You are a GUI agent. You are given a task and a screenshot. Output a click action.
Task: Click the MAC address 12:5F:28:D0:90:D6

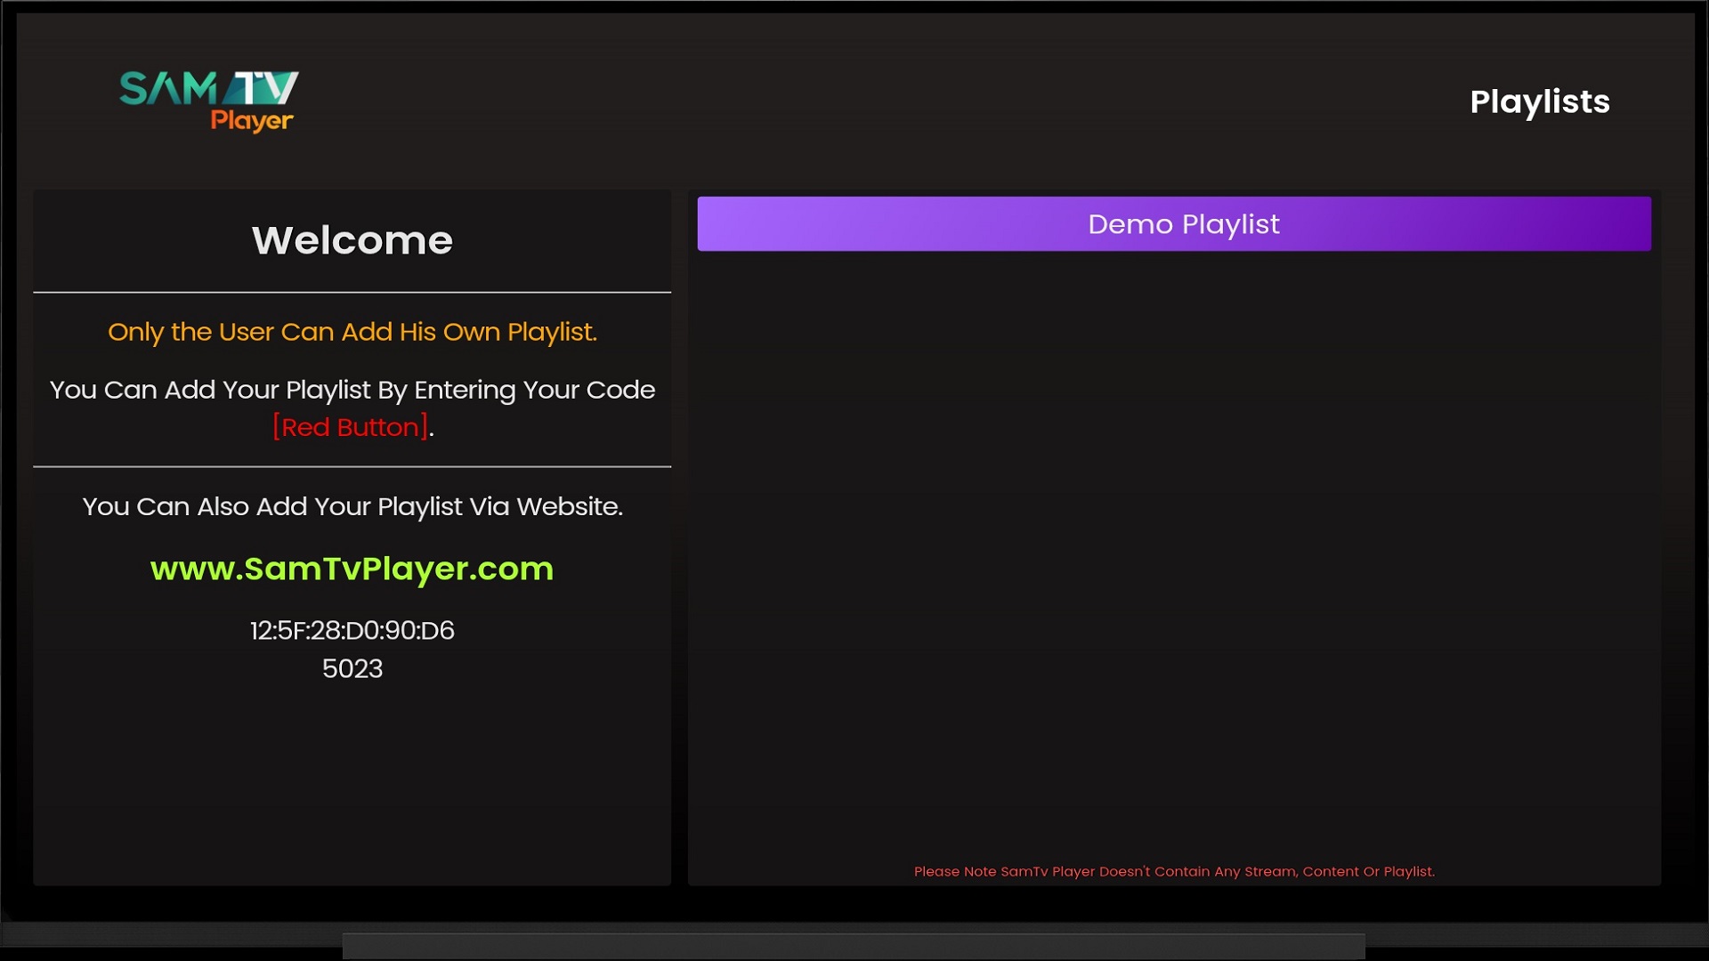(x=352, y=630)
